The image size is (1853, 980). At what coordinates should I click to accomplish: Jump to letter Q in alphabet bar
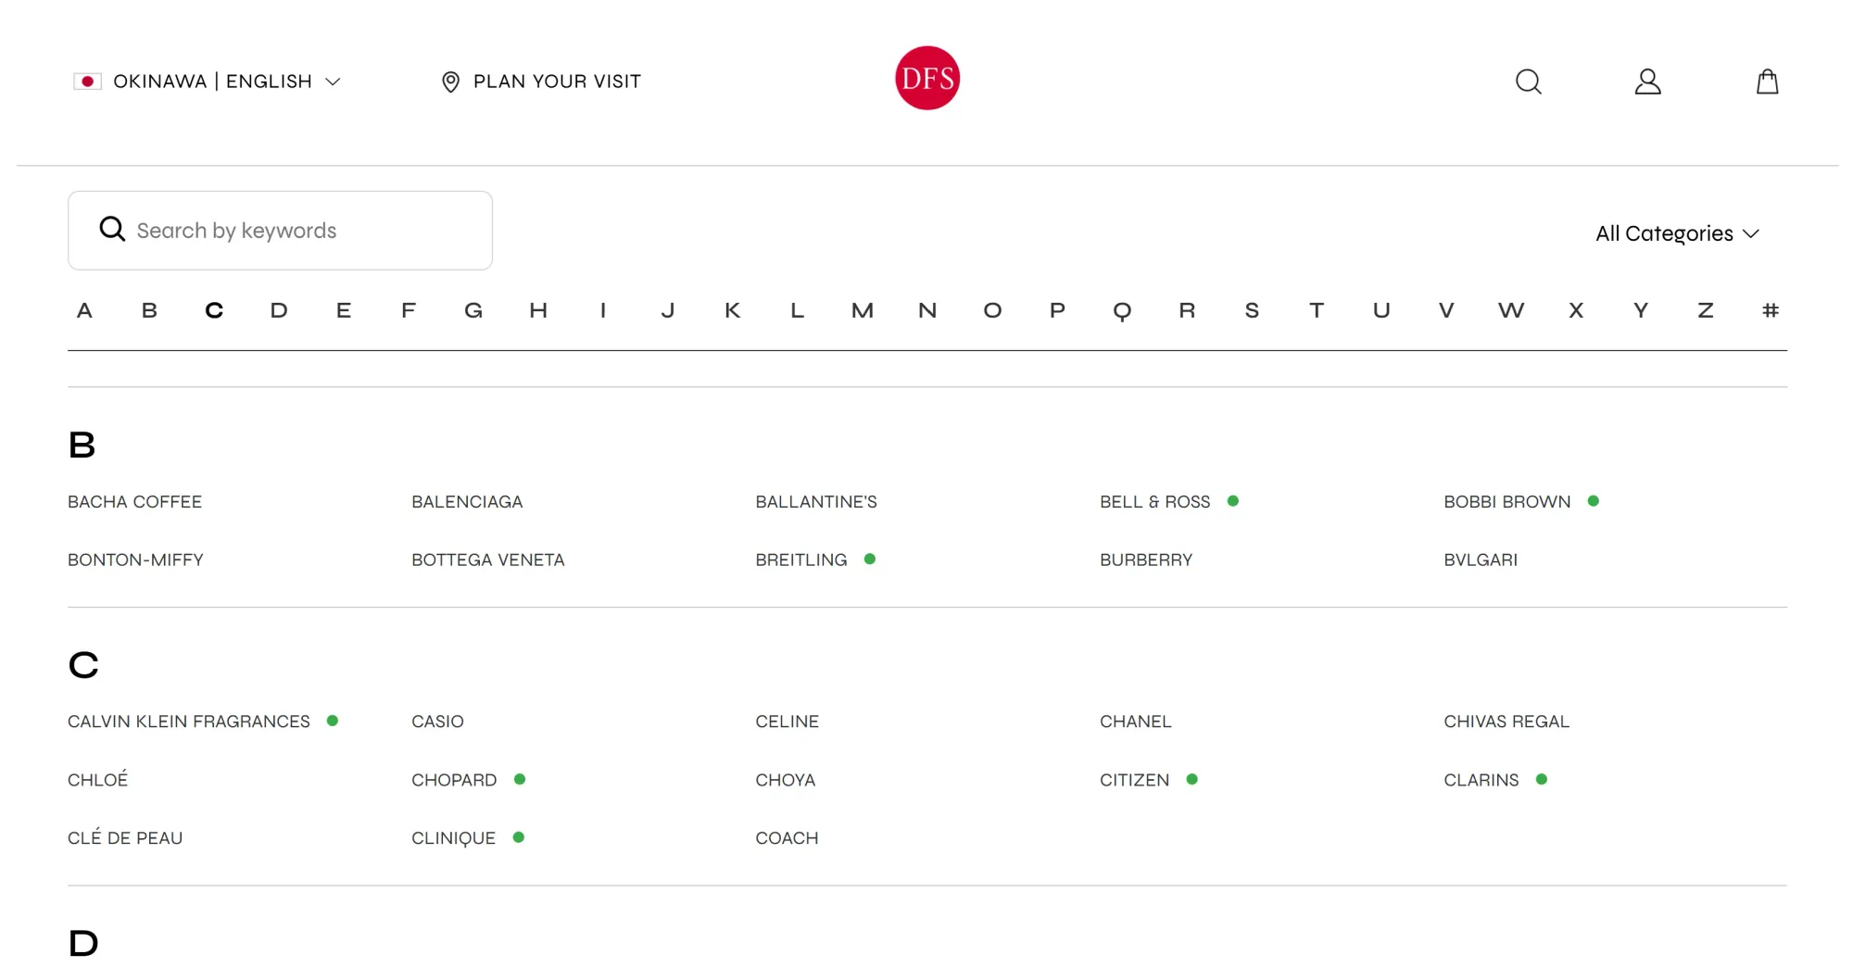(x=1122, y=311)
